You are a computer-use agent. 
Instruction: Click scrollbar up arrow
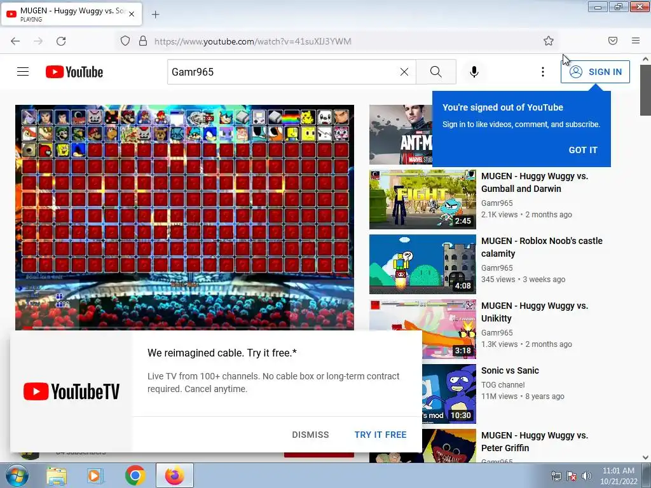tap(645, 59)
